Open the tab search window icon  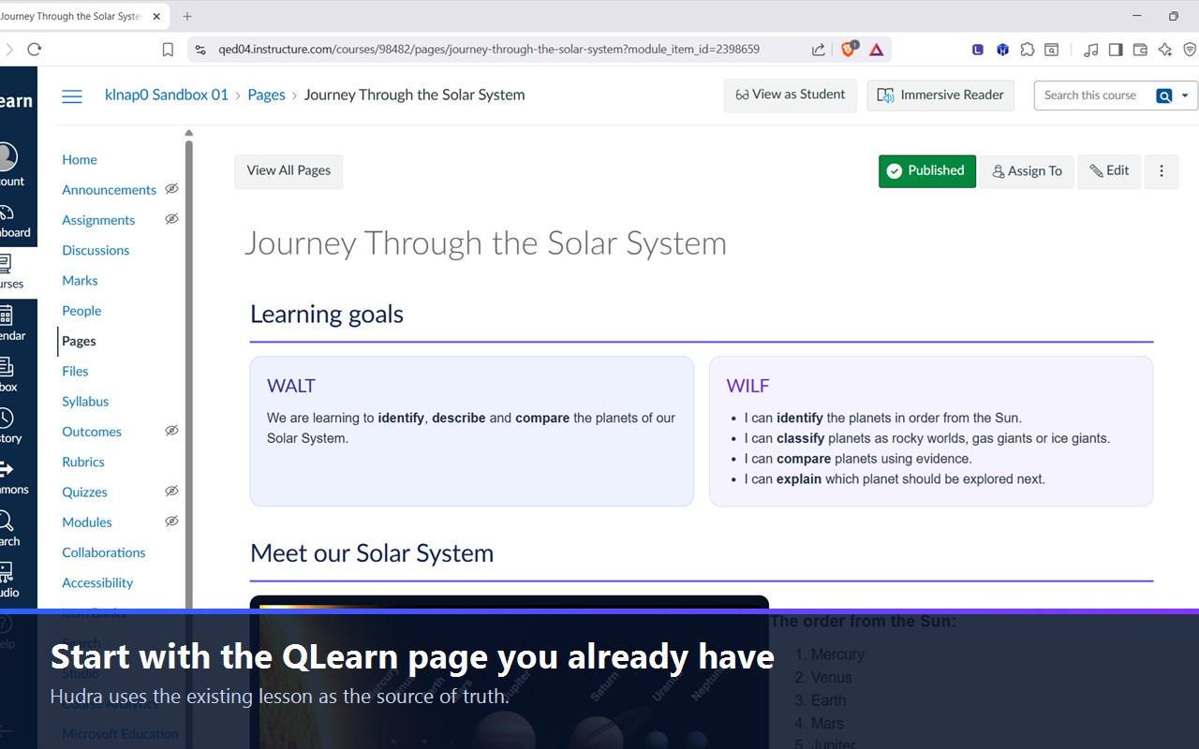coord(1052,50)
